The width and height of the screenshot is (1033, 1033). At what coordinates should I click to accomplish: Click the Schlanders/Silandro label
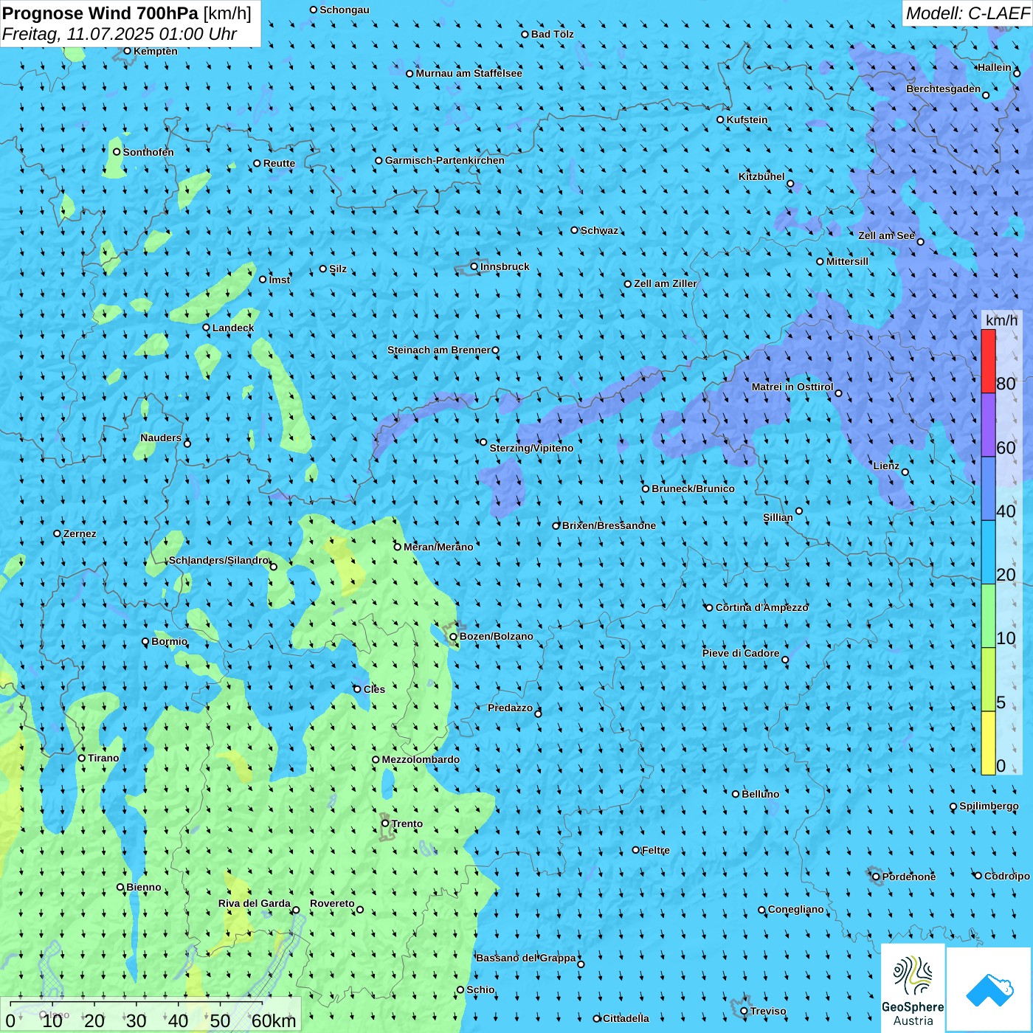pyautogui.click(x=219, y=560)
